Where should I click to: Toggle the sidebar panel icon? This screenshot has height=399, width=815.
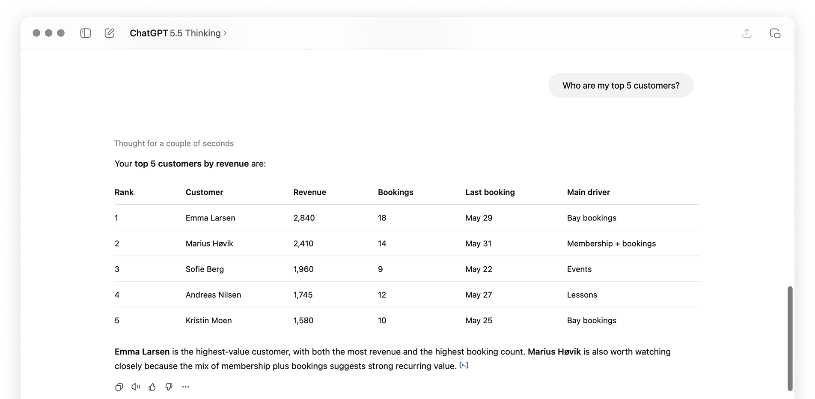tap(86, 33)
